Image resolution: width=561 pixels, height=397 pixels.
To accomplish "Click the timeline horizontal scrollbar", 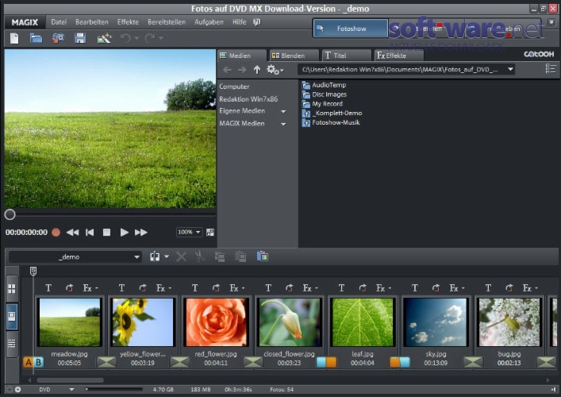I will point(70,380).
